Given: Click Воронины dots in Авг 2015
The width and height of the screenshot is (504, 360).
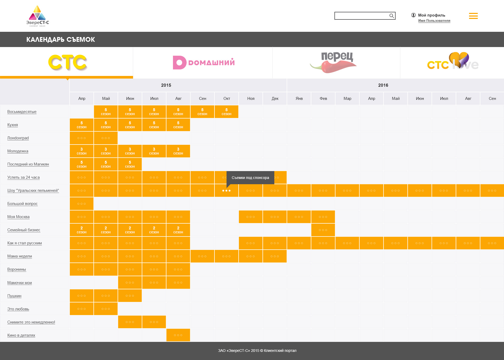Looking at the screenshot, I should point(178,269).
